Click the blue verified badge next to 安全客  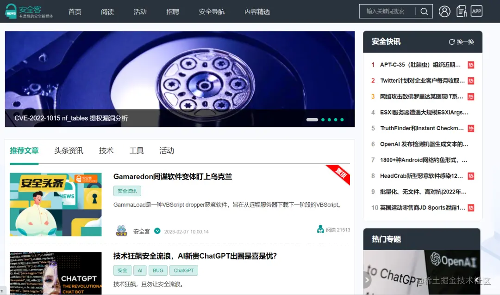(157, 231)
